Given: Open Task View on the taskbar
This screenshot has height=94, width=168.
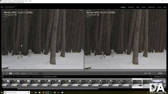Looking at the screenshot, I should (32, 92).
